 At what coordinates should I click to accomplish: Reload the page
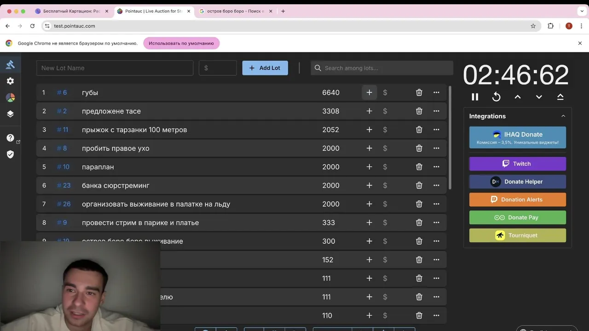(32, 26)
